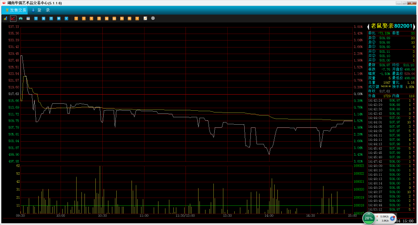Choose the 5-minute orange period icon
Image resolution: width=418 pixels, height=225 pixels.
(91, 18)
